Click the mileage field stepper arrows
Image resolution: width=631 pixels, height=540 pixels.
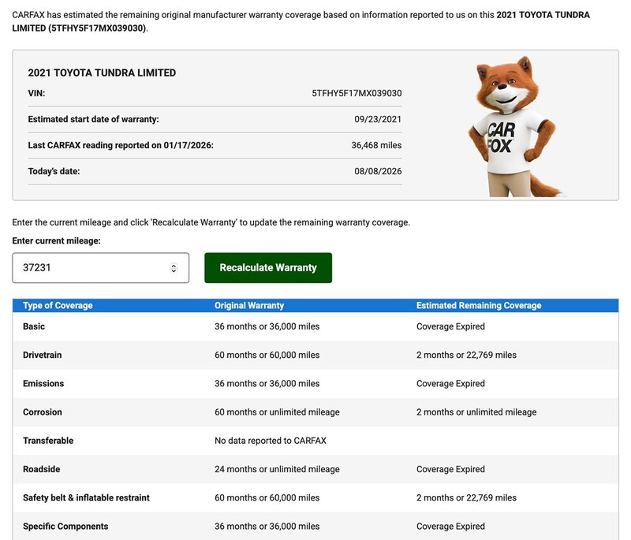(x=174, y=268)
